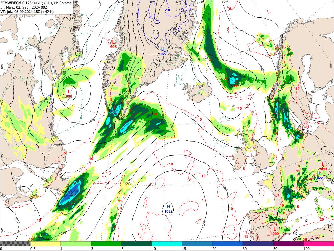Click the L 997 low in Norwegian Sea

click(236, 84)
